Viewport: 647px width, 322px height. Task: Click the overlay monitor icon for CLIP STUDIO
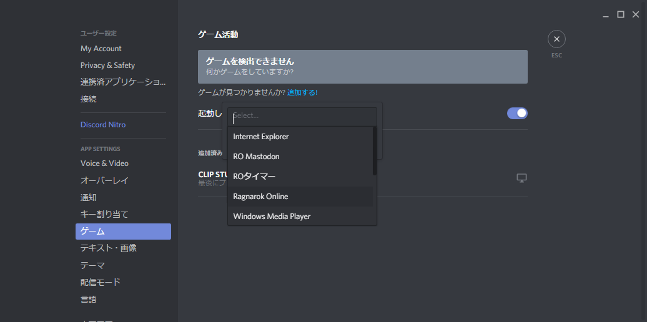[521, 178]
